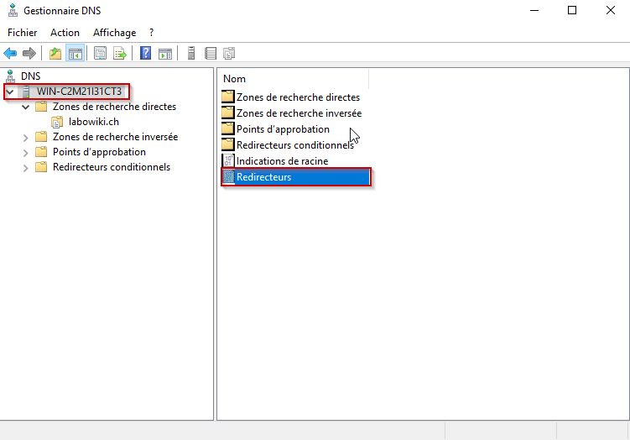
Task: Expand Redirecteurs conditionnels in tree
Action: [x=26, y=168]
